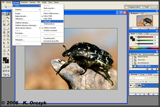The width and height of the screenshot is (160, 107).
Task: Click the Przeglądarka plików button
Action: pyautogui.click(x=134, y=7)
